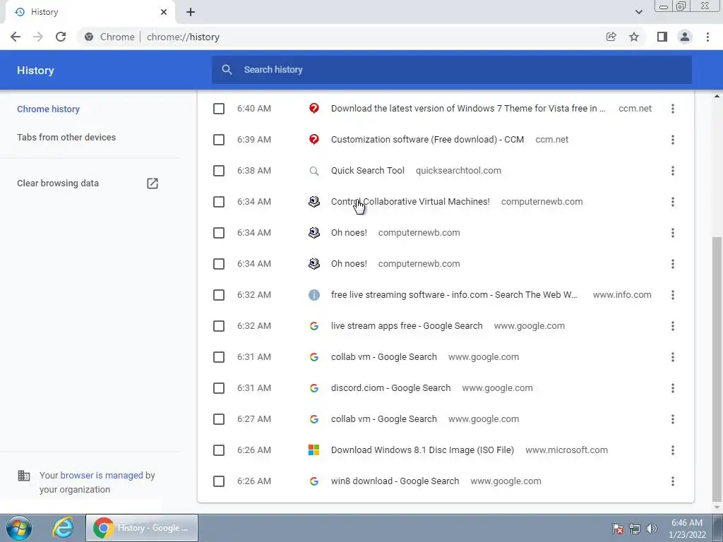Tick checkbox for free live streaming software
This screenshot has width=723, height=542.
pyautogui.click(x=219, y=295)
